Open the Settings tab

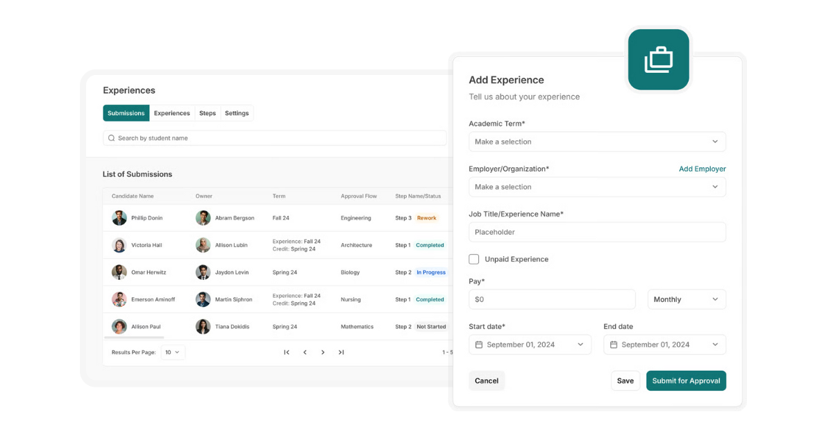[237, 113]
